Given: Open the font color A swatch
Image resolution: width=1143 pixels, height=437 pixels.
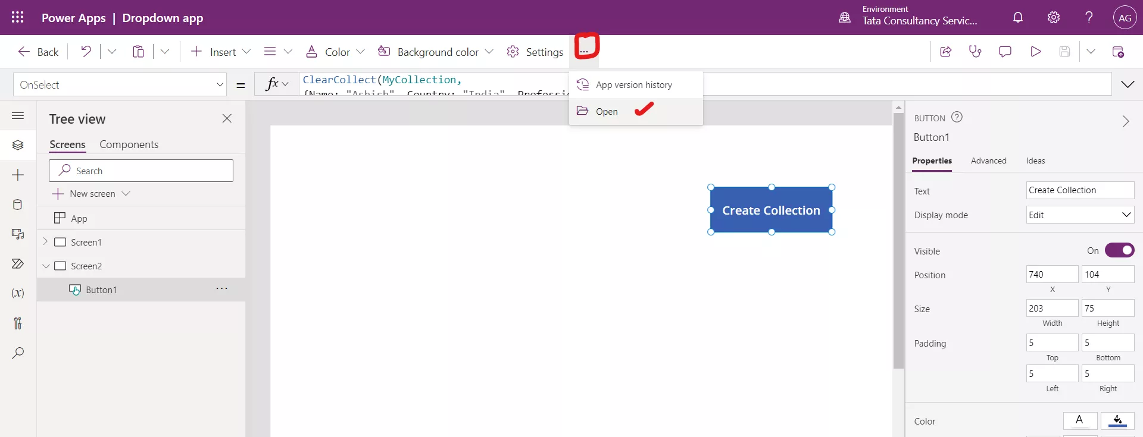Looking at the screenshot, I should click(1080, 420).
